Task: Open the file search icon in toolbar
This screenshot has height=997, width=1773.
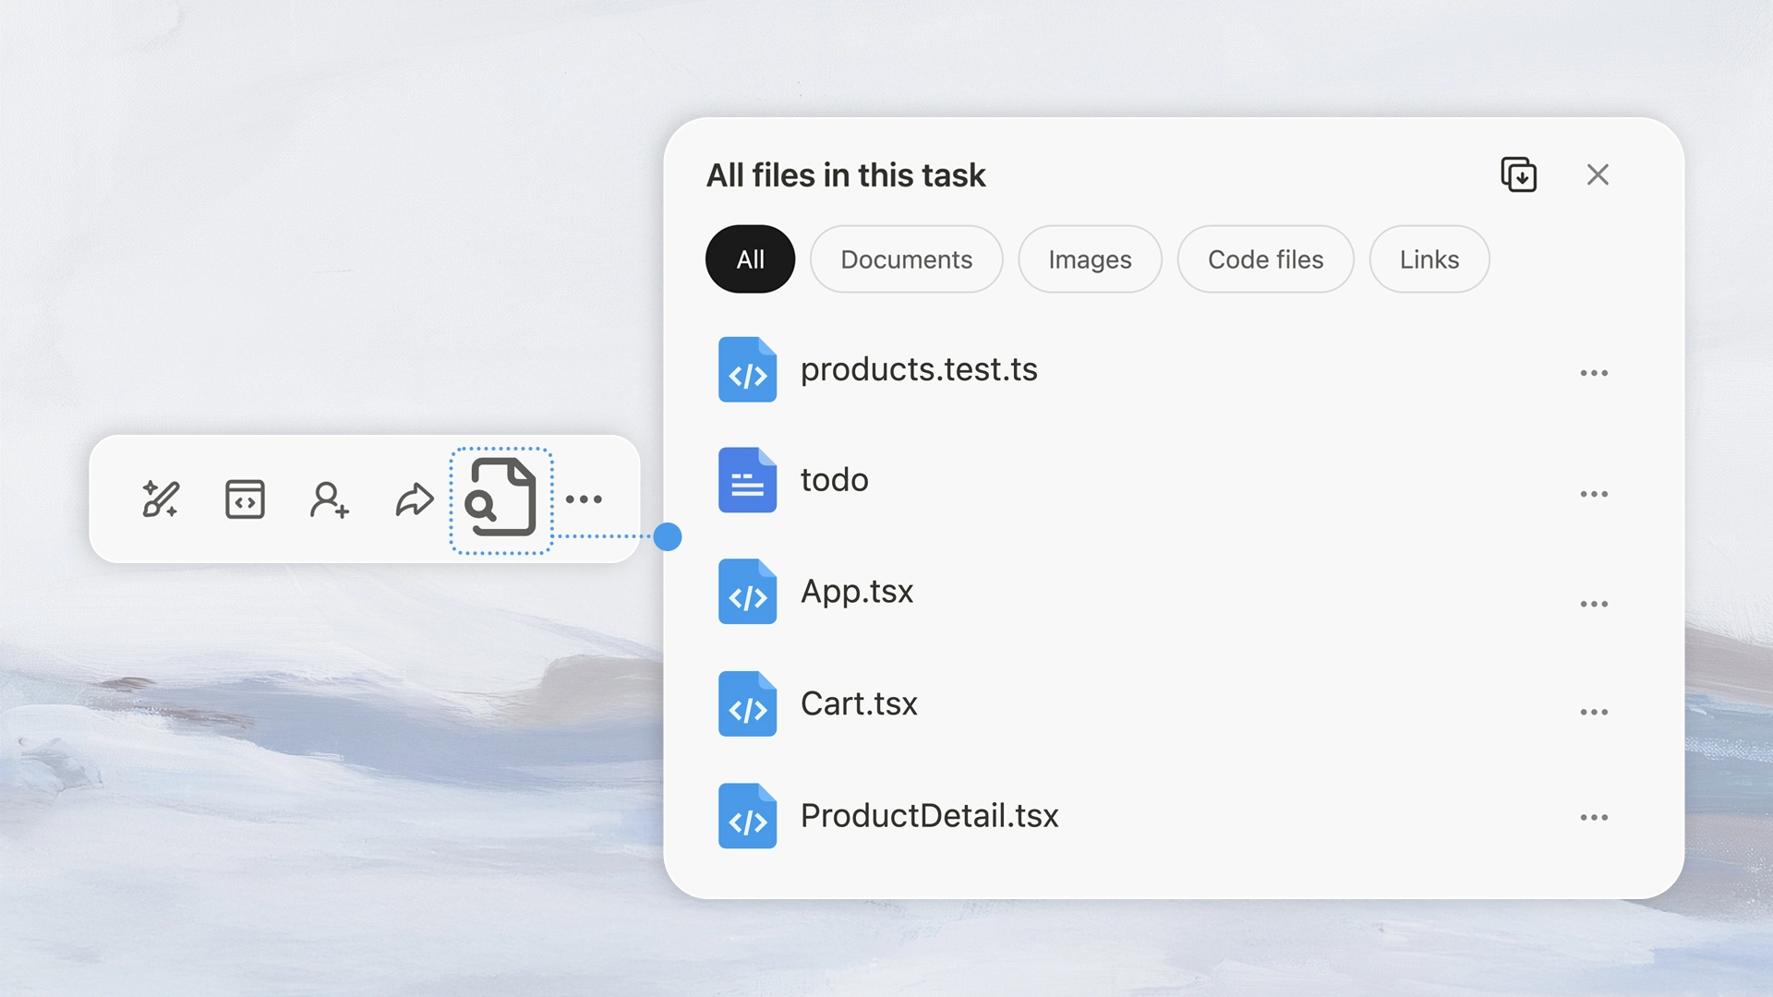Action: tap(501, 498)
